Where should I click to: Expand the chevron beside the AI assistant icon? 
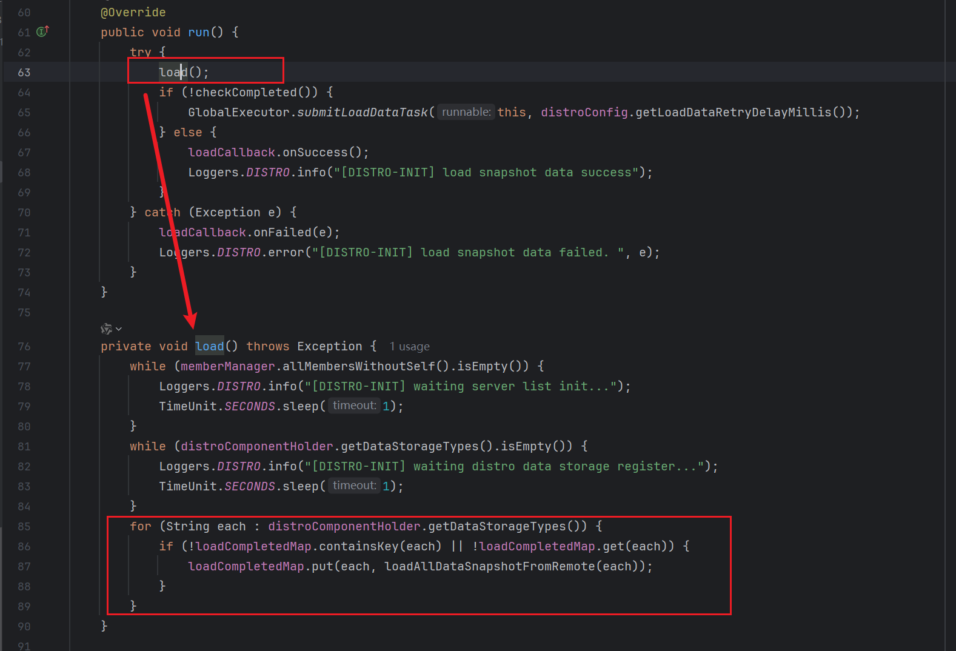(119, 329)
